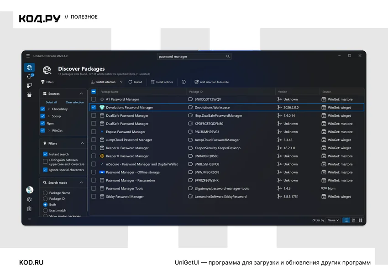Click Enpass Password Manager icon

pos(102,132)
